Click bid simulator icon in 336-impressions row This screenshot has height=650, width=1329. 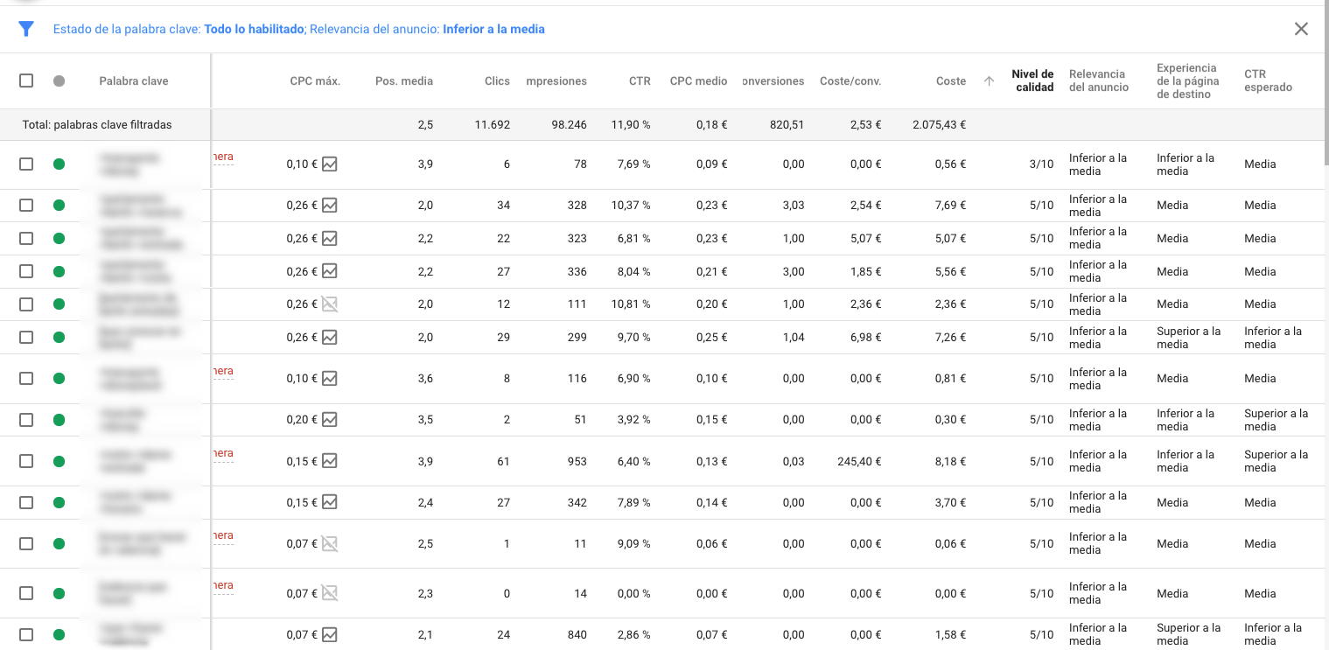click(x=329, y=271)
